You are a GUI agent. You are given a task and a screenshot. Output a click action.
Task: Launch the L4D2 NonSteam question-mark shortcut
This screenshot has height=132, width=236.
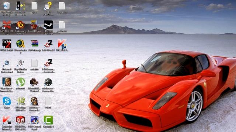pyautogui.click(x=48, y=6)
